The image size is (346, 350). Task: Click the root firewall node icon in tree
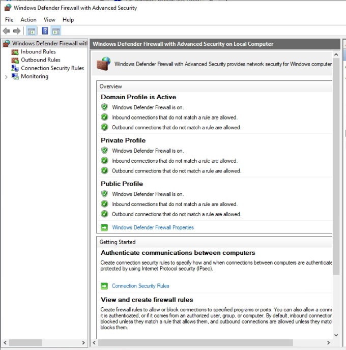[7, 43]
